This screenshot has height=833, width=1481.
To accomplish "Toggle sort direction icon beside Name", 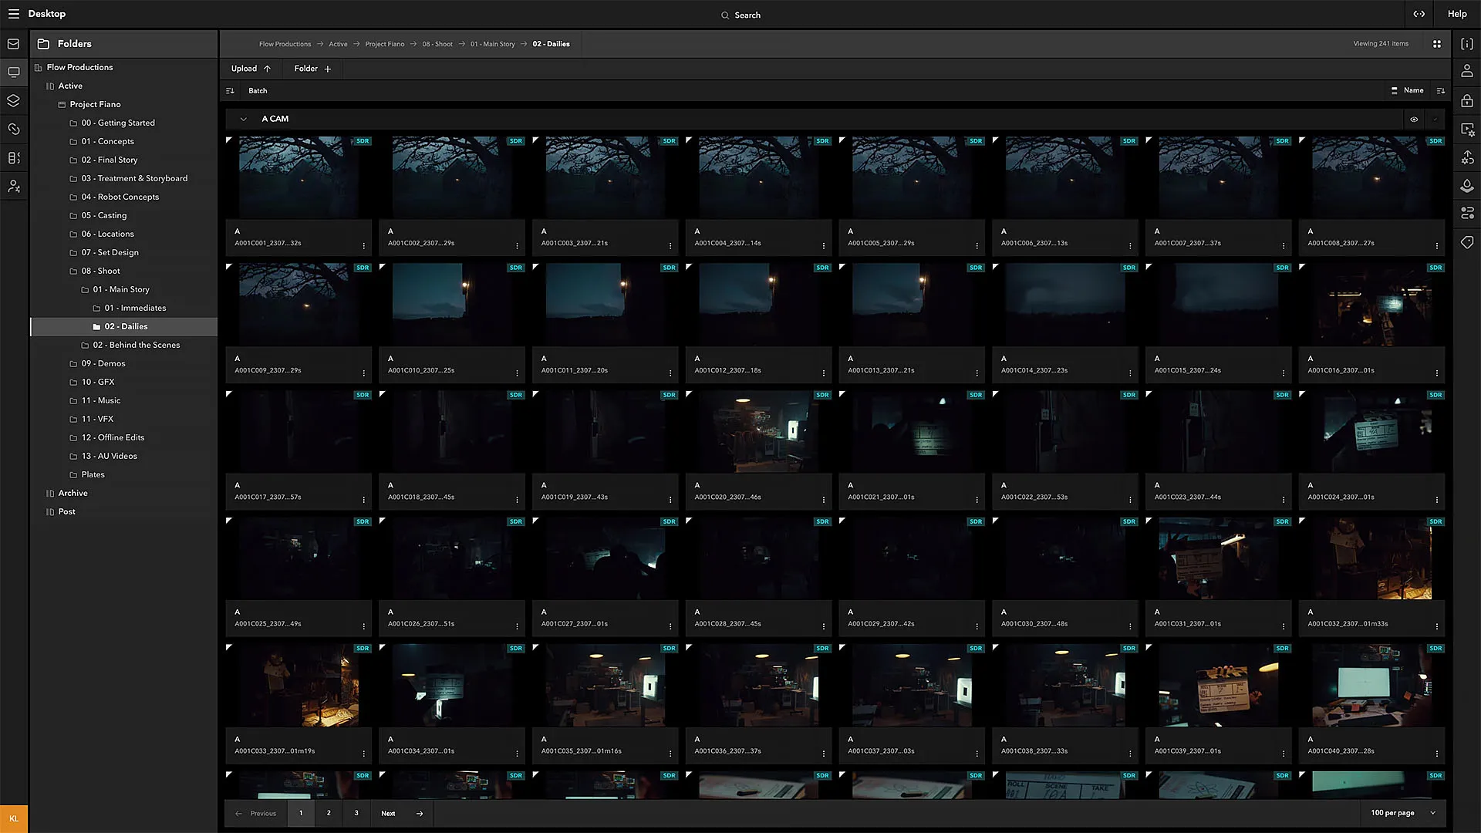I will [x=1441, y=90].
